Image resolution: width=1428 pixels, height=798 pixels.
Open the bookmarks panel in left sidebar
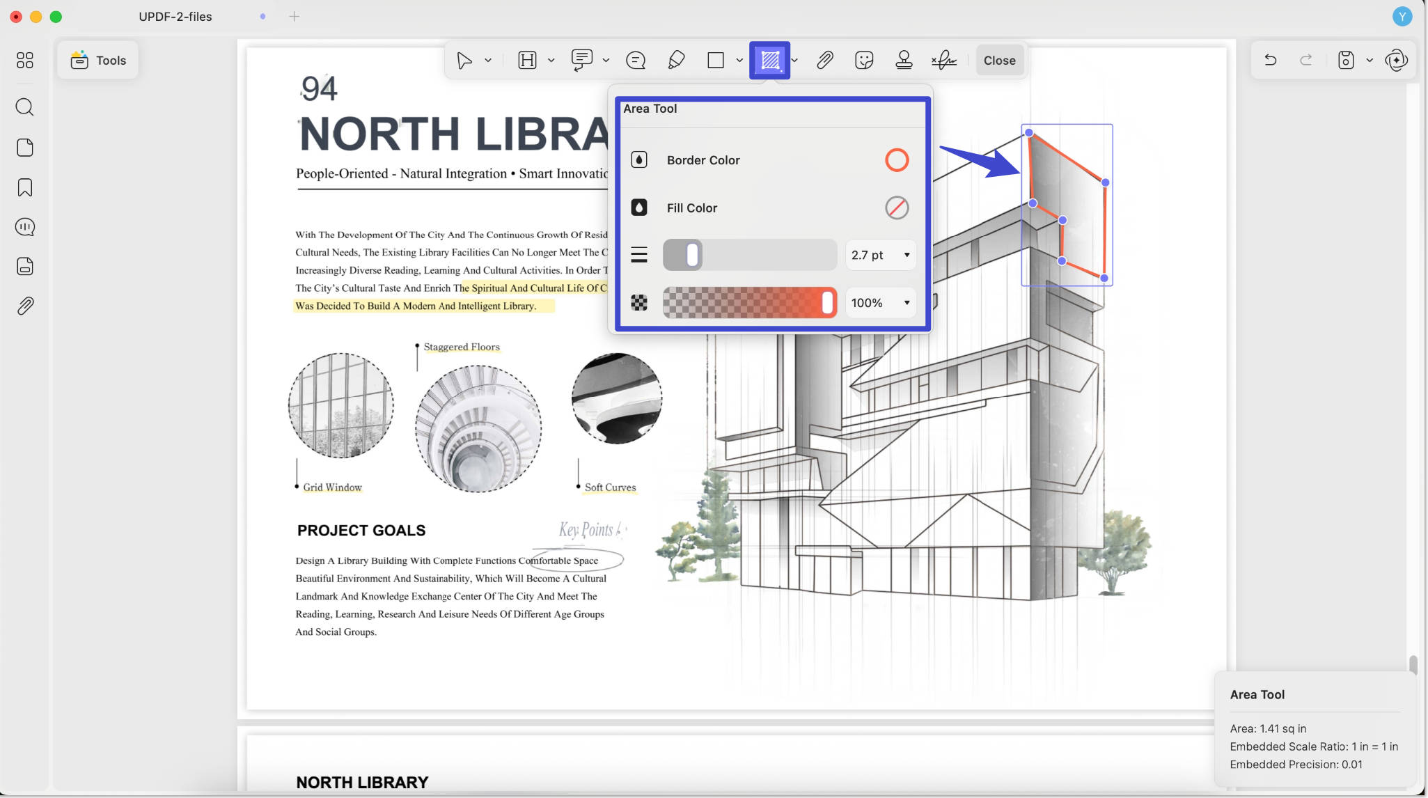coord(25,187)
